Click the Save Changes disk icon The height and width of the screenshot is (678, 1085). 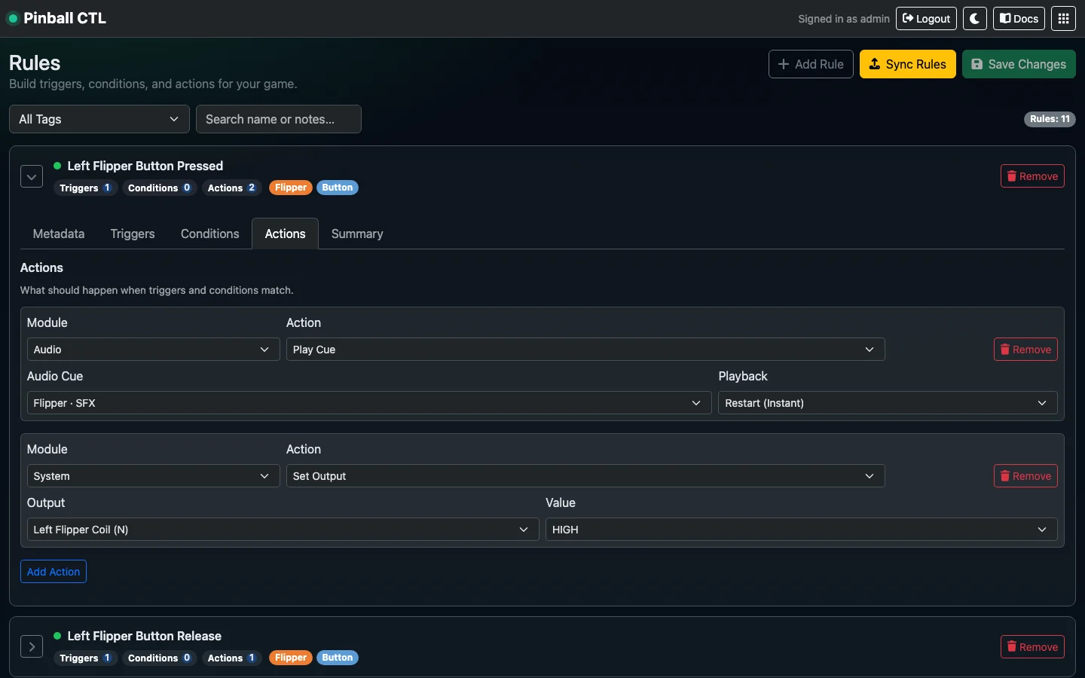click(x=978, y=64)
